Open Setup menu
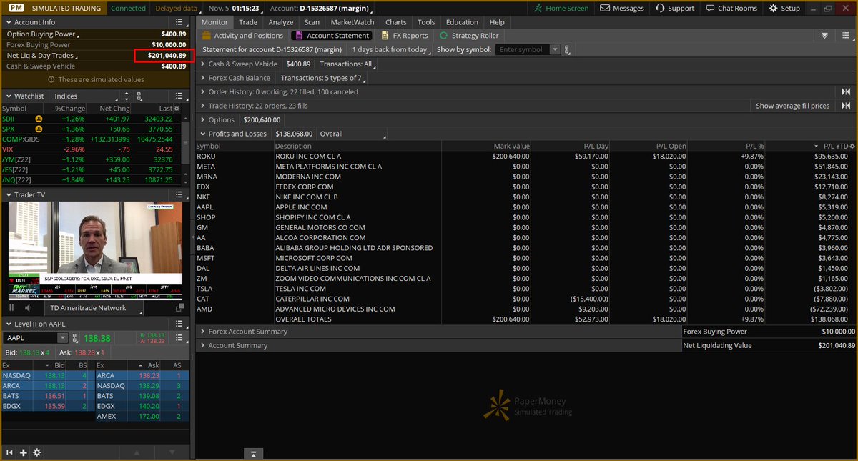This screenshot has height=461, width=858. 784,8
